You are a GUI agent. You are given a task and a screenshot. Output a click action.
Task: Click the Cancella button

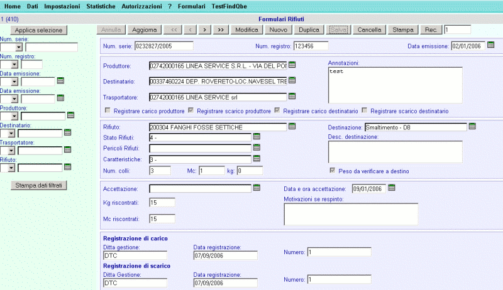click(369, 30)
